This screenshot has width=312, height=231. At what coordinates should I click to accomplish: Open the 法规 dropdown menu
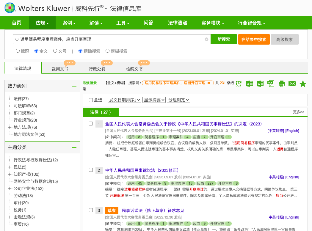coord(42,23)
